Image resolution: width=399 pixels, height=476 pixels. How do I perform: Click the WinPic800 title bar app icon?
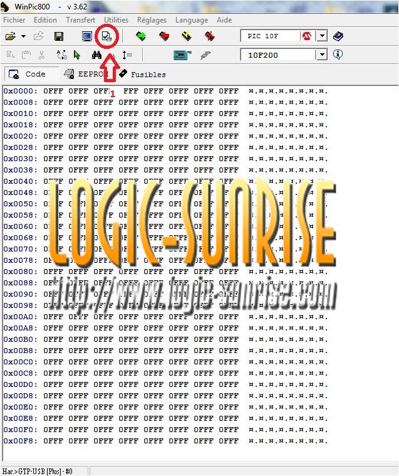pos(4,7)
